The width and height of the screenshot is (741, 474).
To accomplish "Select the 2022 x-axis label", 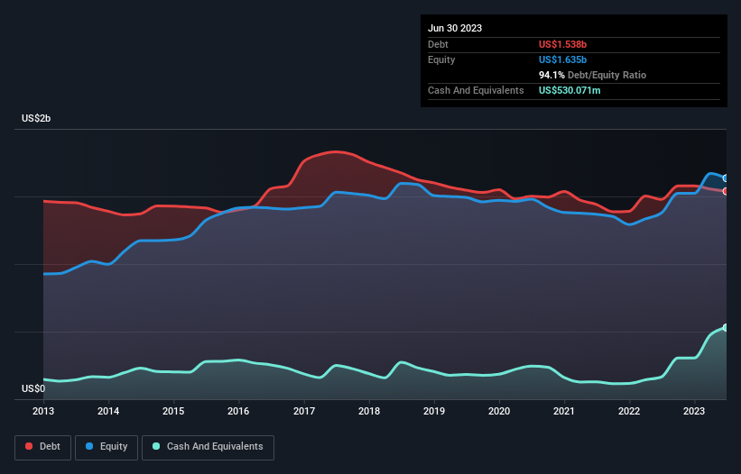I will 629,411.
